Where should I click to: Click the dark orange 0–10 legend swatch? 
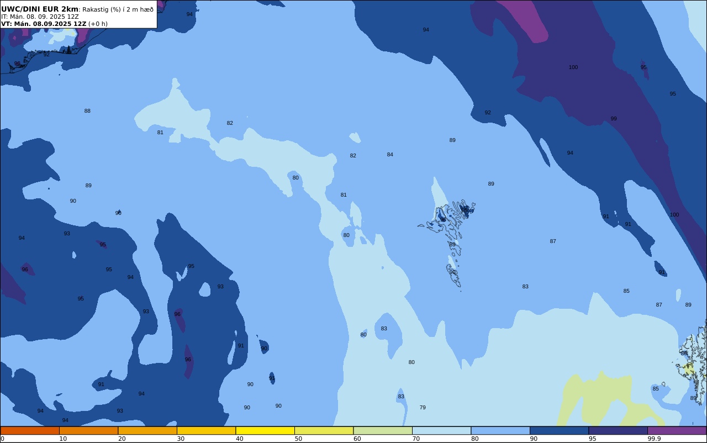coord(30,430)
